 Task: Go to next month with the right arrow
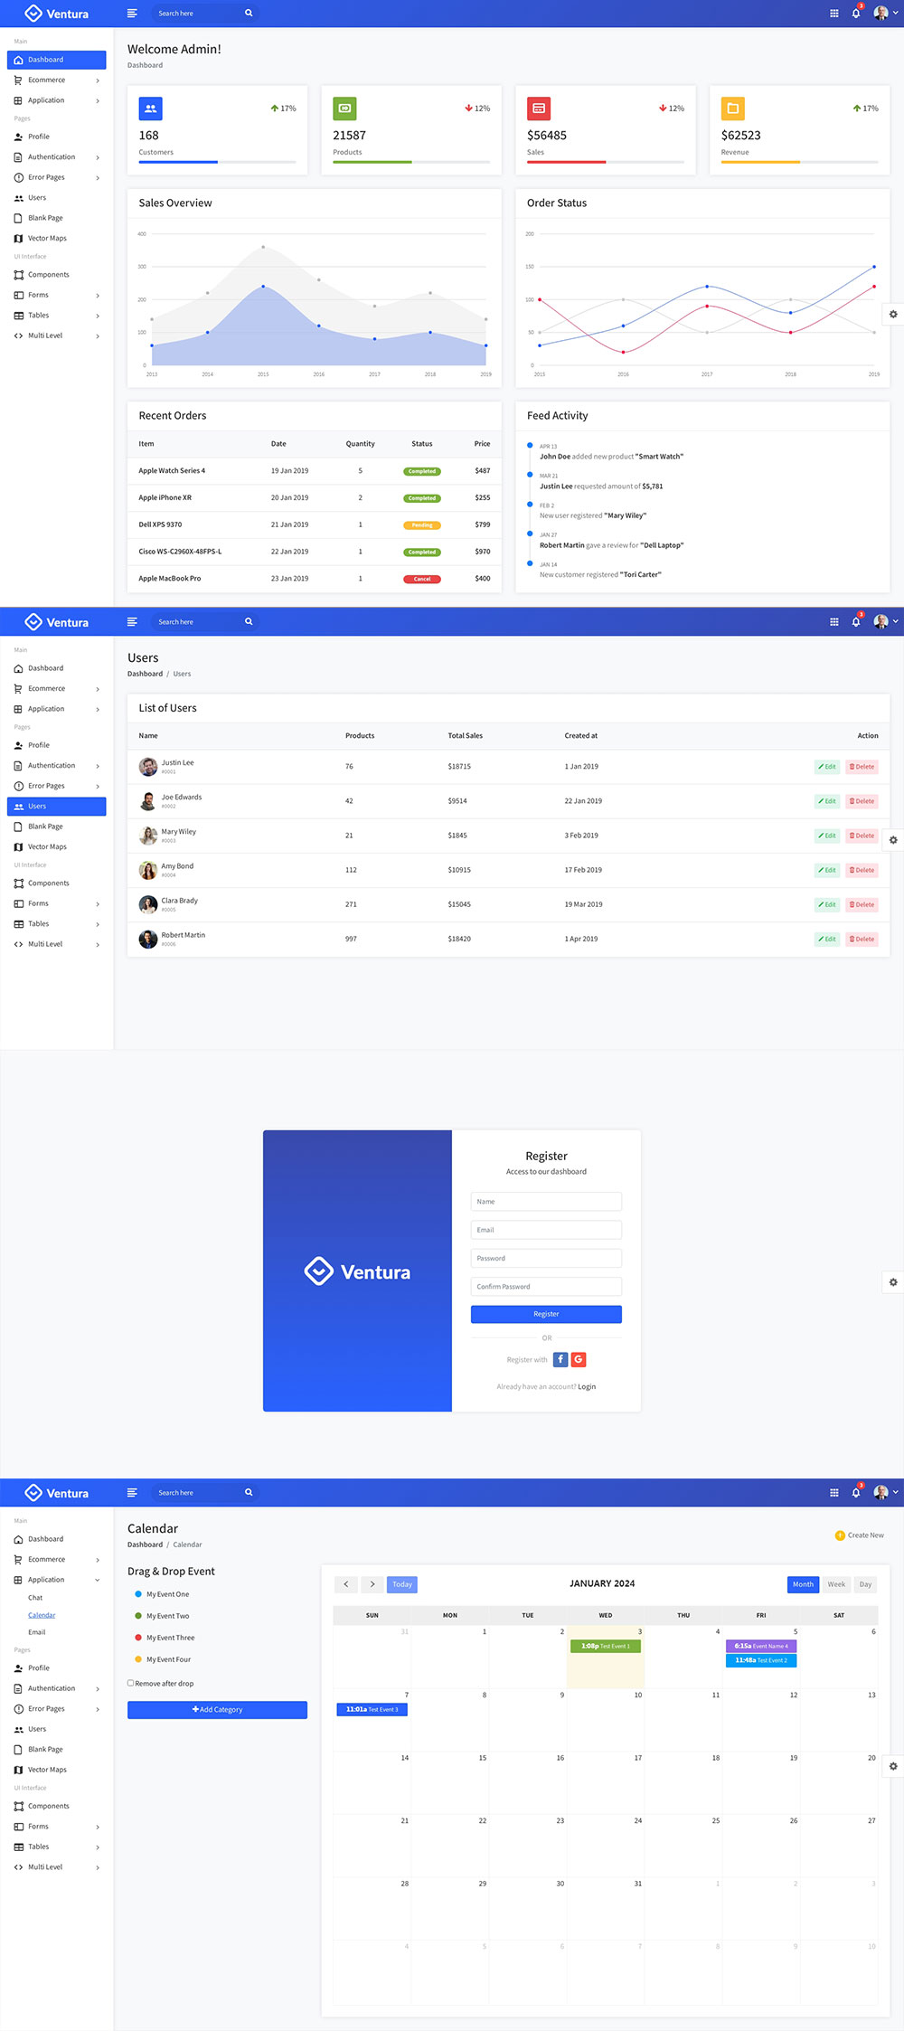(x=372, y=1584)
